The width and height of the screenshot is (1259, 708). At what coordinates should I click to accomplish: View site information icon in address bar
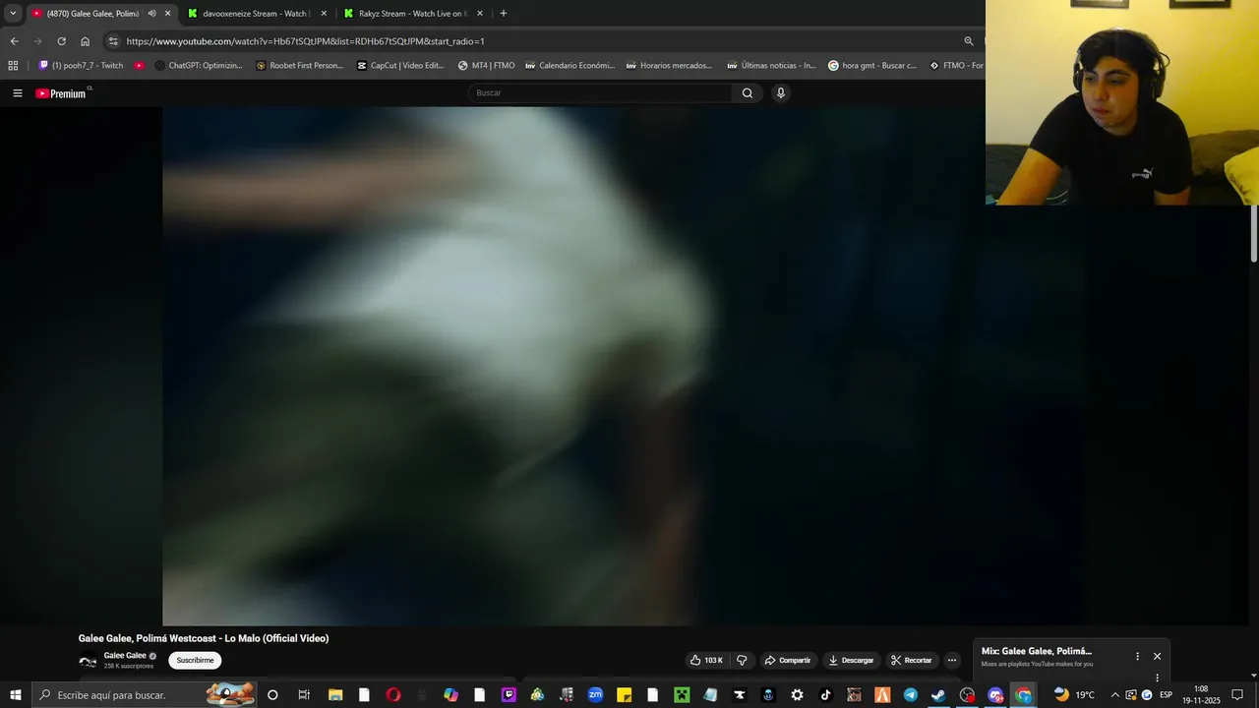[x=113, y=41]
